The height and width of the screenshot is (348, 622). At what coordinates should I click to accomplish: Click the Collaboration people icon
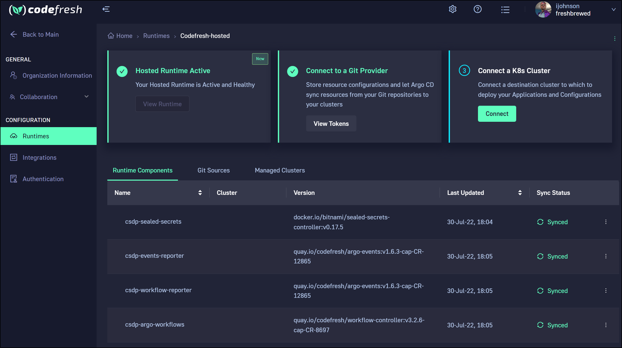click(12, 97)
